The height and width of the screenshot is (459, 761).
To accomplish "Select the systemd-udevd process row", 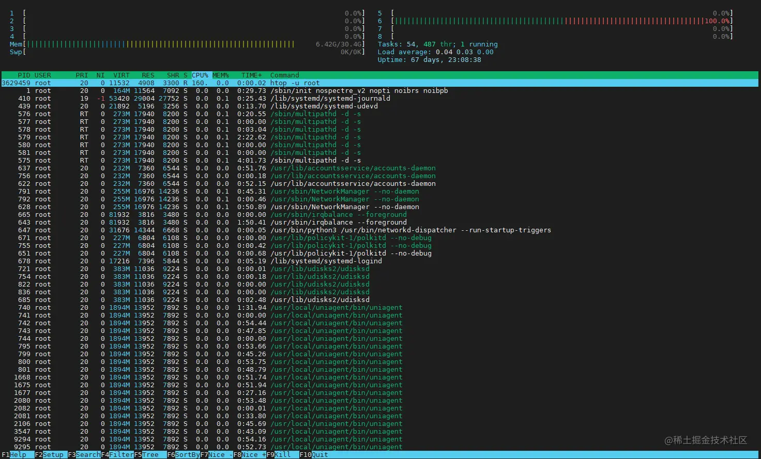I will (380, 106).
